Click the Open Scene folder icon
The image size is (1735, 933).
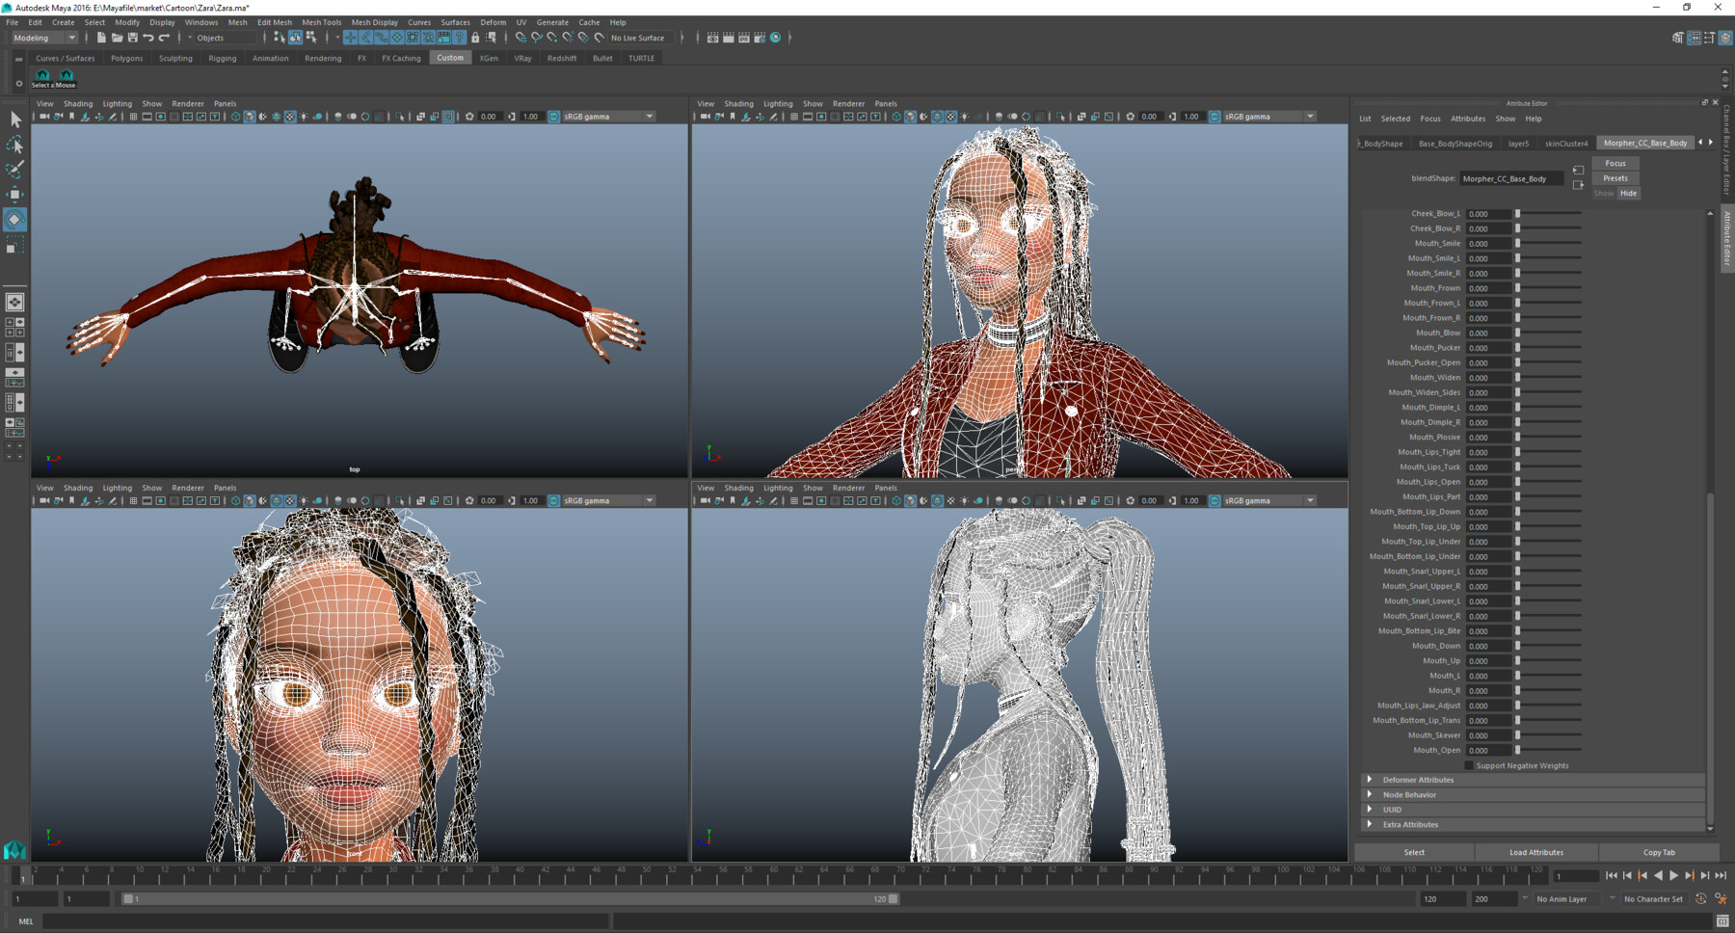tap(117, 38)
